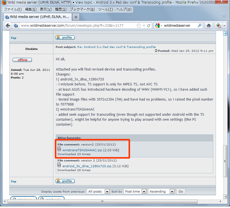Click the post icon next to Posted date
Image resolution: width=230 pixels, height=208 pixels.
pos(156,51)
